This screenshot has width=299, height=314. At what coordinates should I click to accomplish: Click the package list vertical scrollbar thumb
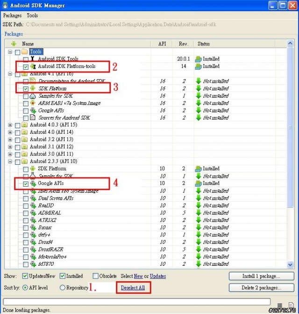tap(290, 127)
